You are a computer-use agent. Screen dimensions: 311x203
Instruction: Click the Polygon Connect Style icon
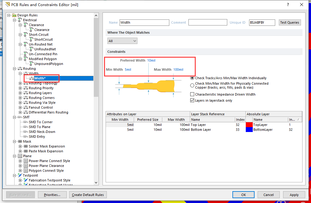point(26,171)
